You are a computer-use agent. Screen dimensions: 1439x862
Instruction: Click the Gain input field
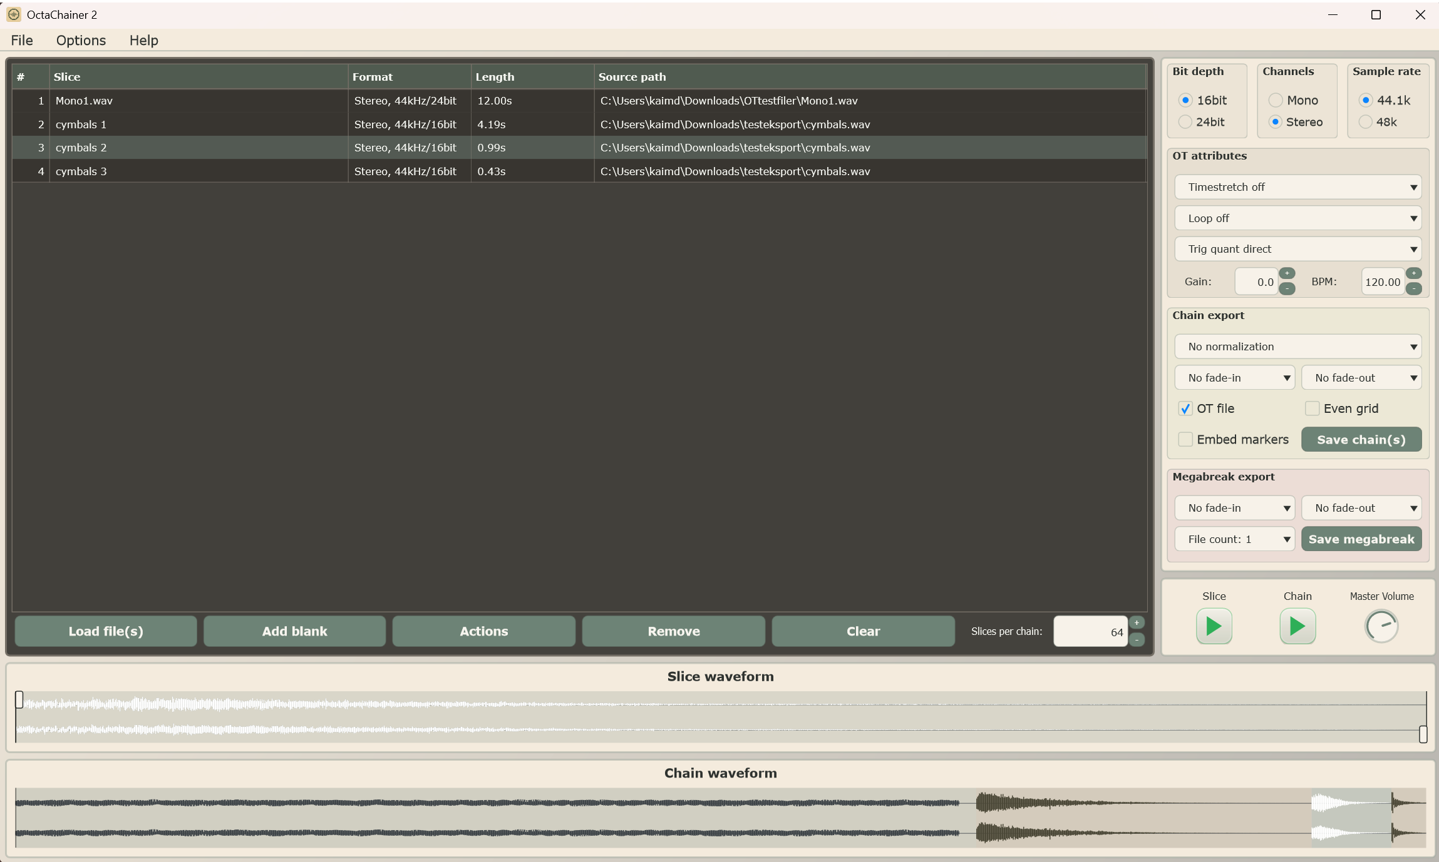pyautogui.click(x=1256, y=281)
